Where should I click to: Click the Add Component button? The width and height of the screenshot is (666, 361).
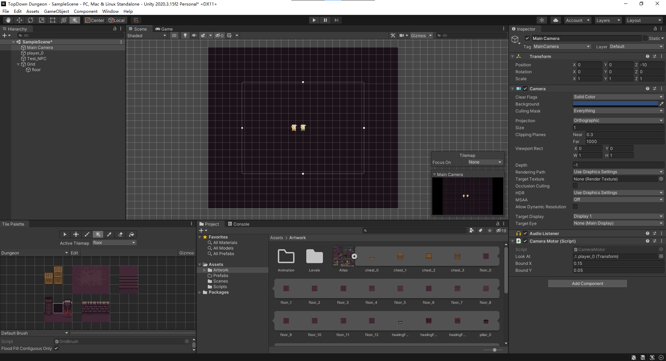point(587,284)
